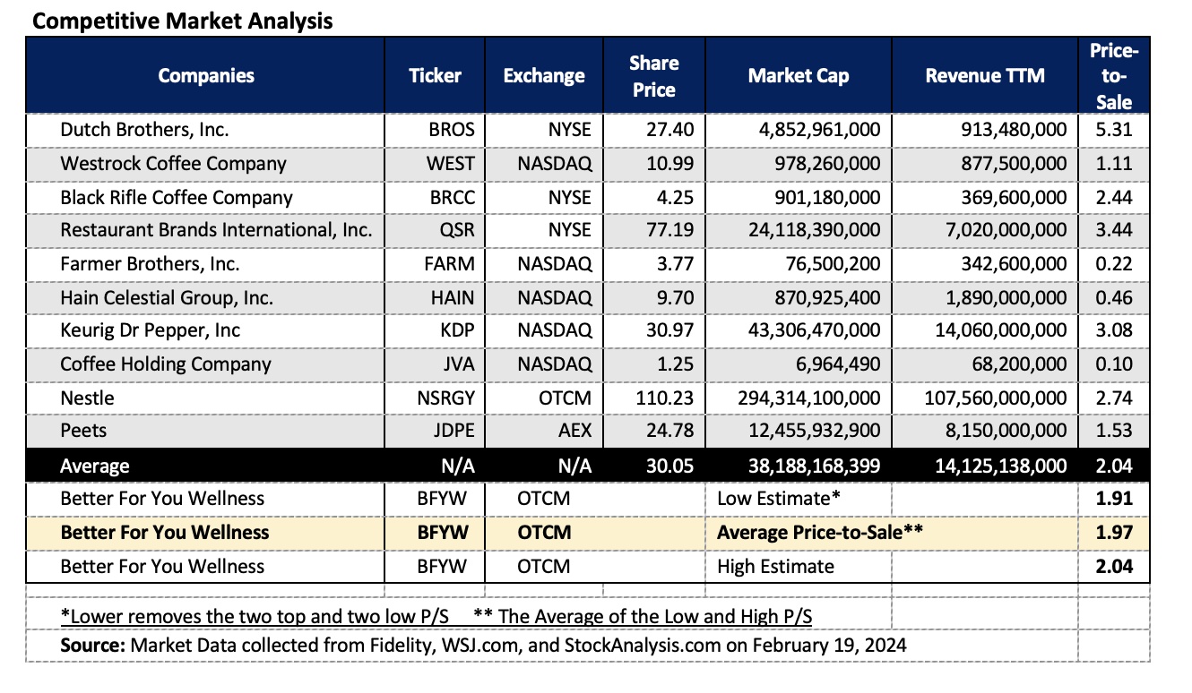Screen dimensions: 1192x693
Task: Select the Revenue TTM header
Action: (x=985, y=75)
